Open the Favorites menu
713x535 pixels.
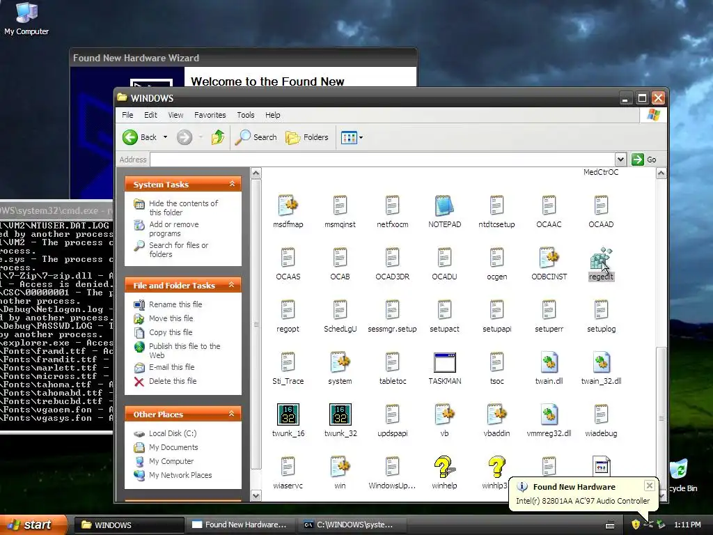(x=210, y=115)
